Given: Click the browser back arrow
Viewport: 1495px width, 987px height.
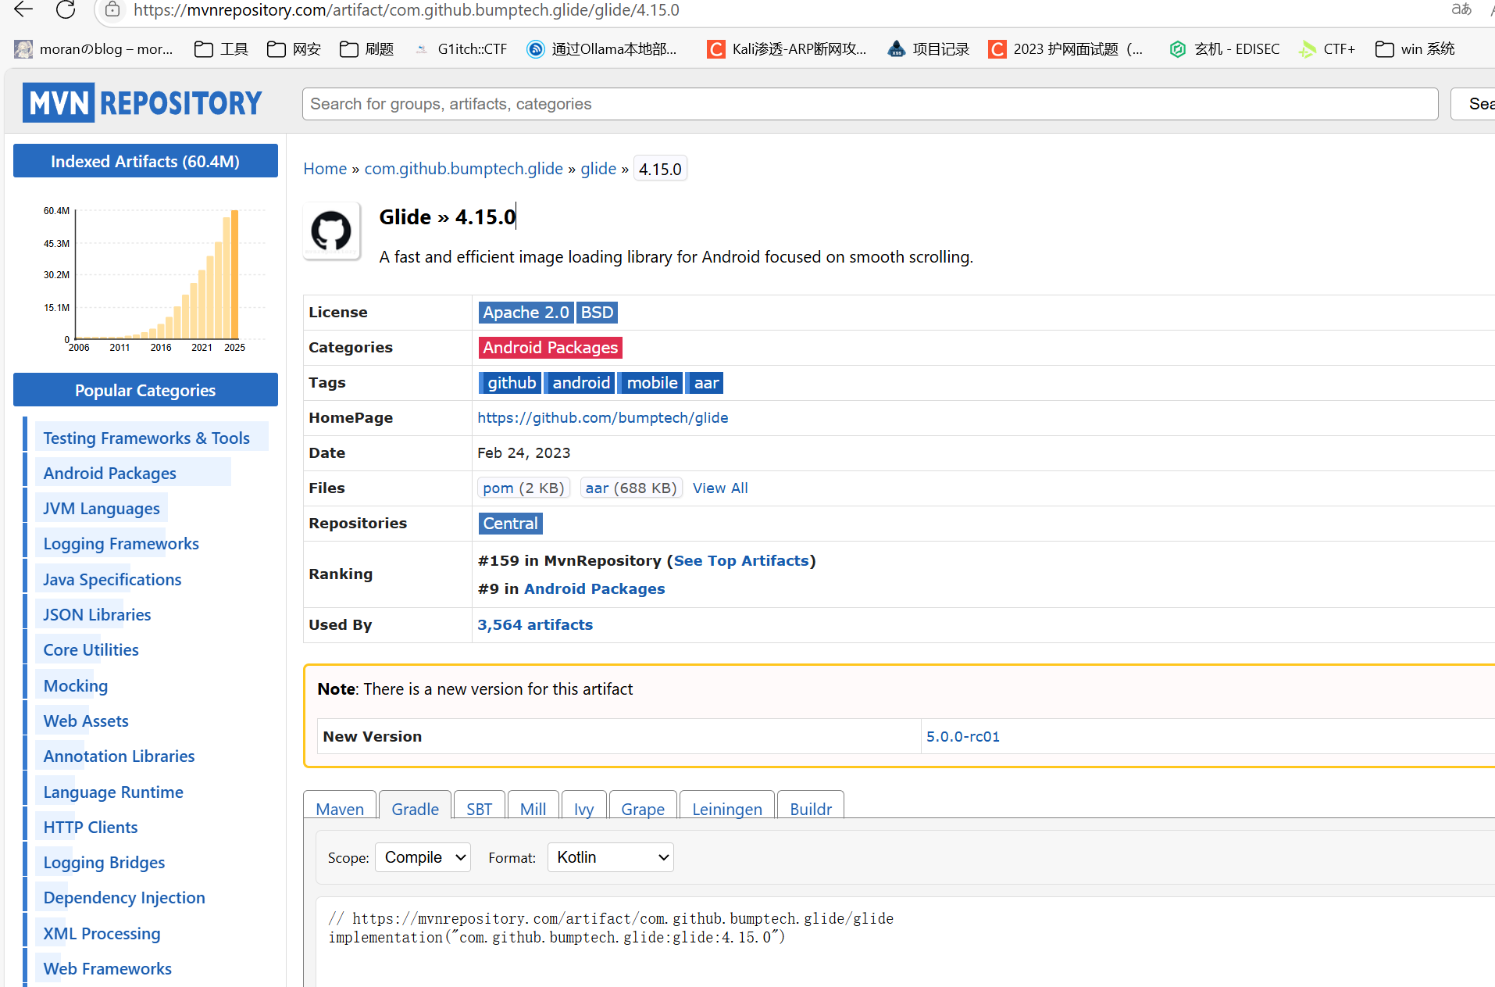Looking at the screenshot, I should 23,9.
